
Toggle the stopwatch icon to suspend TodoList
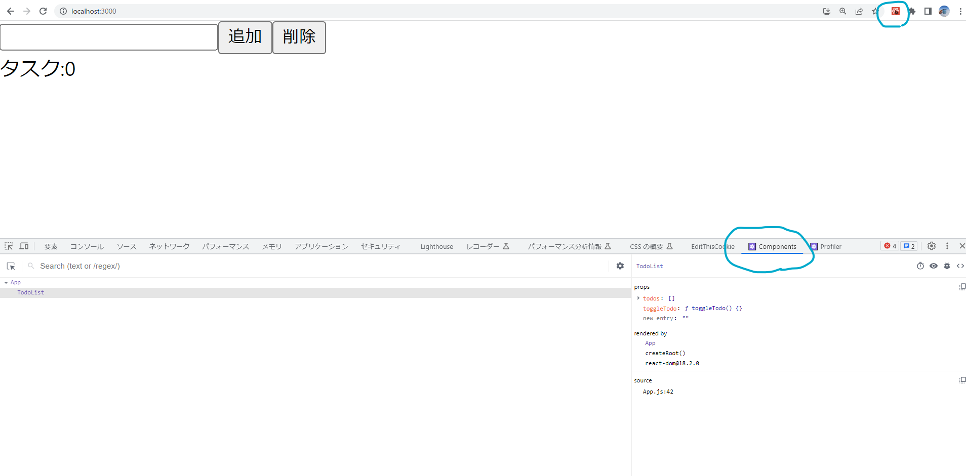click(x=920, y=266)
